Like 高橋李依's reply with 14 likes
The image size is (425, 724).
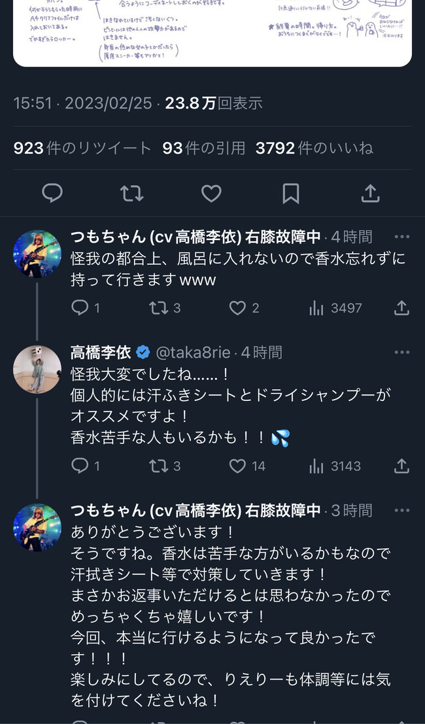[238, 466]
